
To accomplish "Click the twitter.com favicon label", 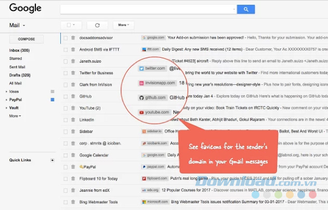I will point(152,69).
